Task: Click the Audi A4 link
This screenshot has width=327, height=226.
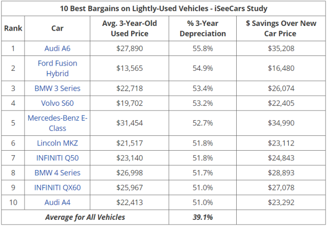Action: 57,202
